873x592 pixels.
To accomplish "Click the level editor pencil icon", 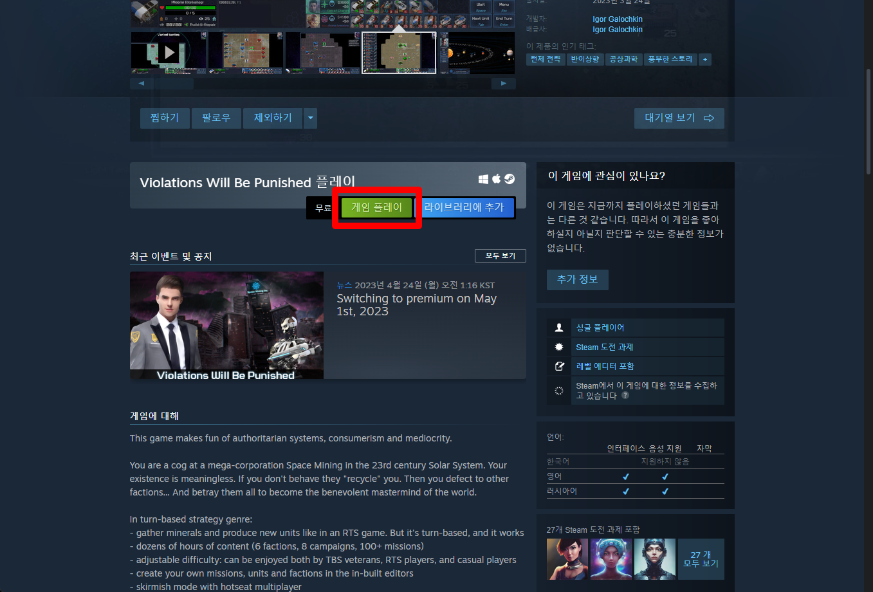I will (x=559, y=366).
